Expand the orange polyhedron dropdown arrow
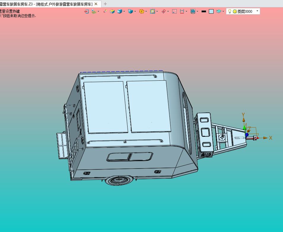This screenshot has height=232, width=283. click(146, 12)
